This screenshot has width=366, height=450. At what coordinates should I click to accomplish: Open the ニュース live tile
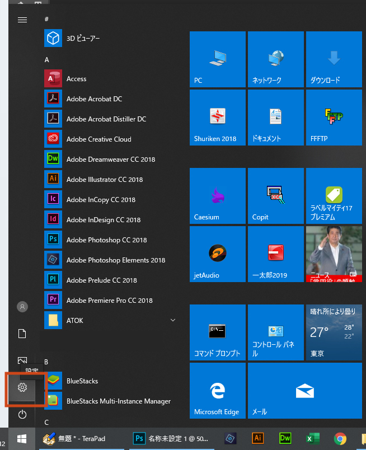pyautogui.click(x=334, y=254)
